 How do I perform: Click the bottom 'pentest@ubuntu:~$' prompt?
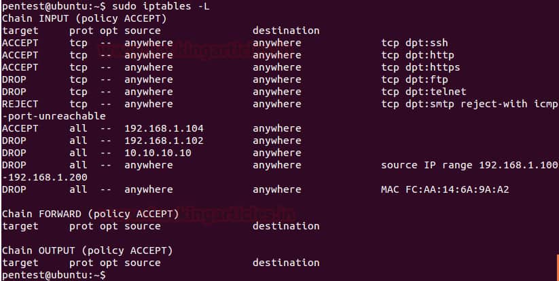[x=54, y=275]
